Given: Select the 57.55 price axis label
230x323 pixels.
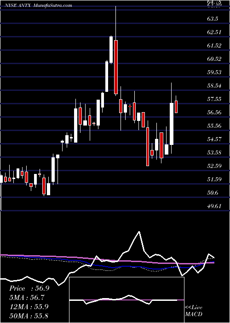Looking at the screenshot, I should click(215, 99).
